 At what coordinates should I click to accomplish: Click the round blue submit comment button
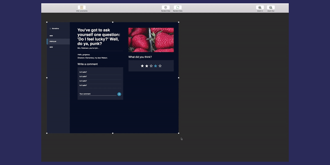119,94
